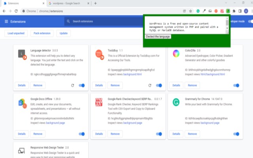Viewport: 253px width, 158px height.
Task: Click Load unpacked button
Action: pyautogui.click(x=16, y=33)
